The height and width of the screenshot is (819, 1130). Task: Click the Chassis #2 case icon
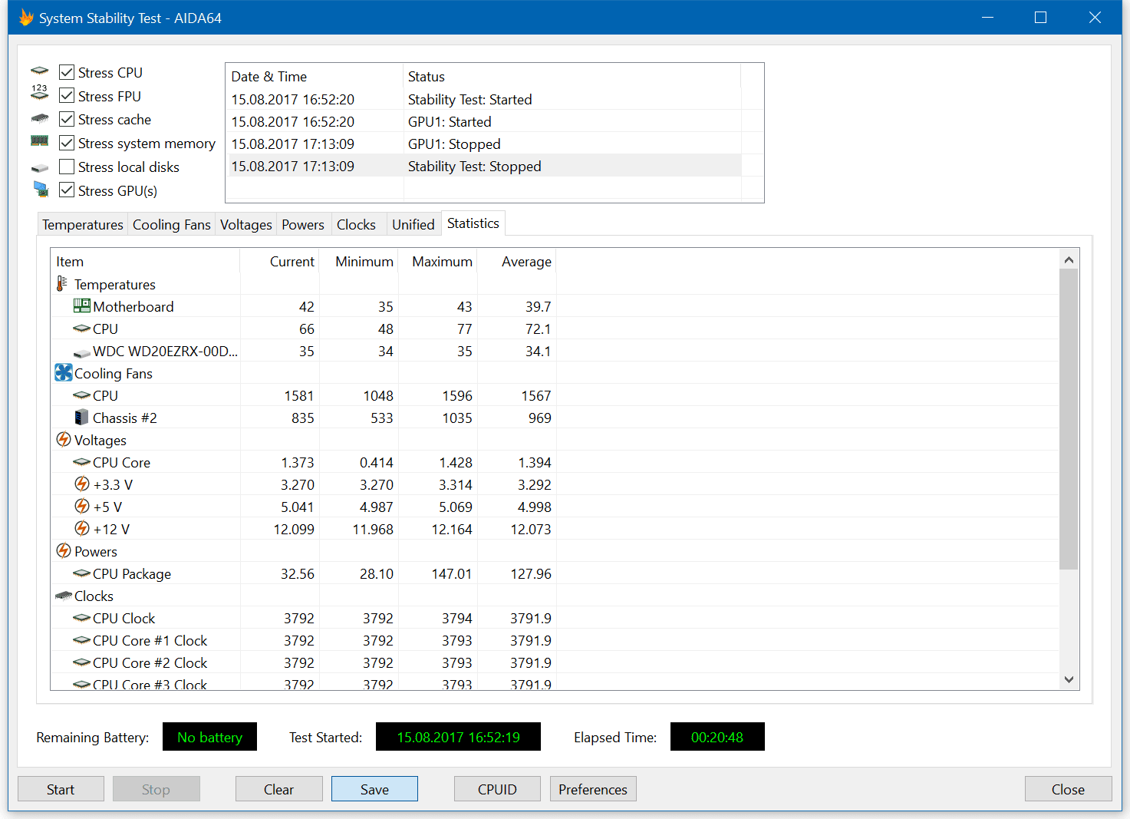[x=81, y=417]
